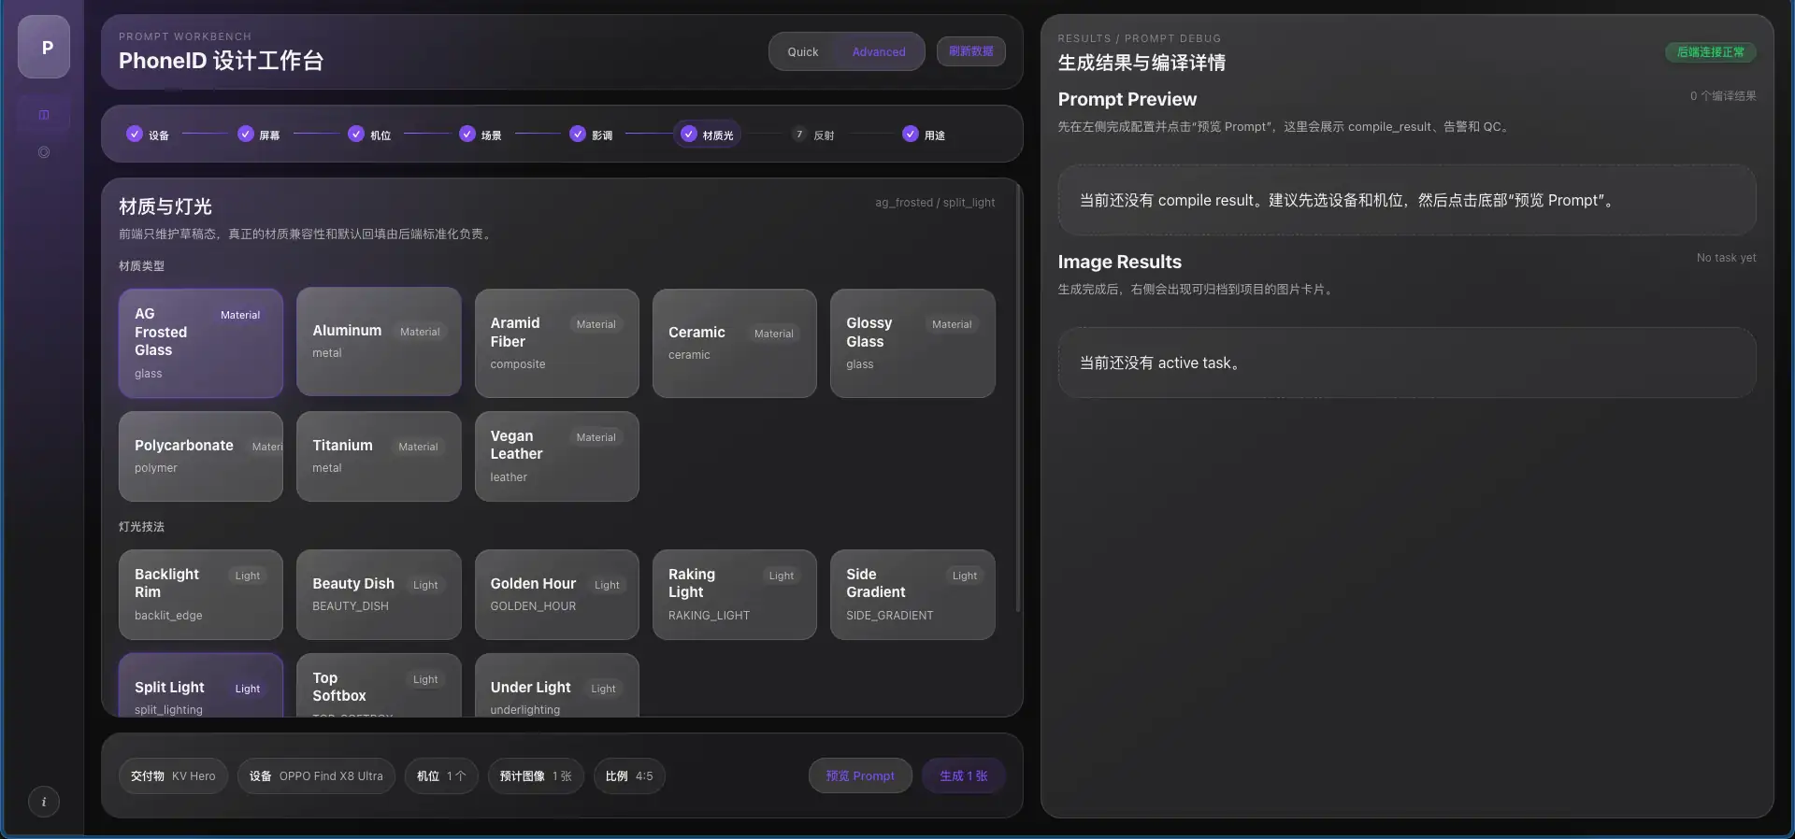Go to the 机位 step
The height and width of the screenshot is (839, 1795).
pyautogui.click(x=369, y=135)
